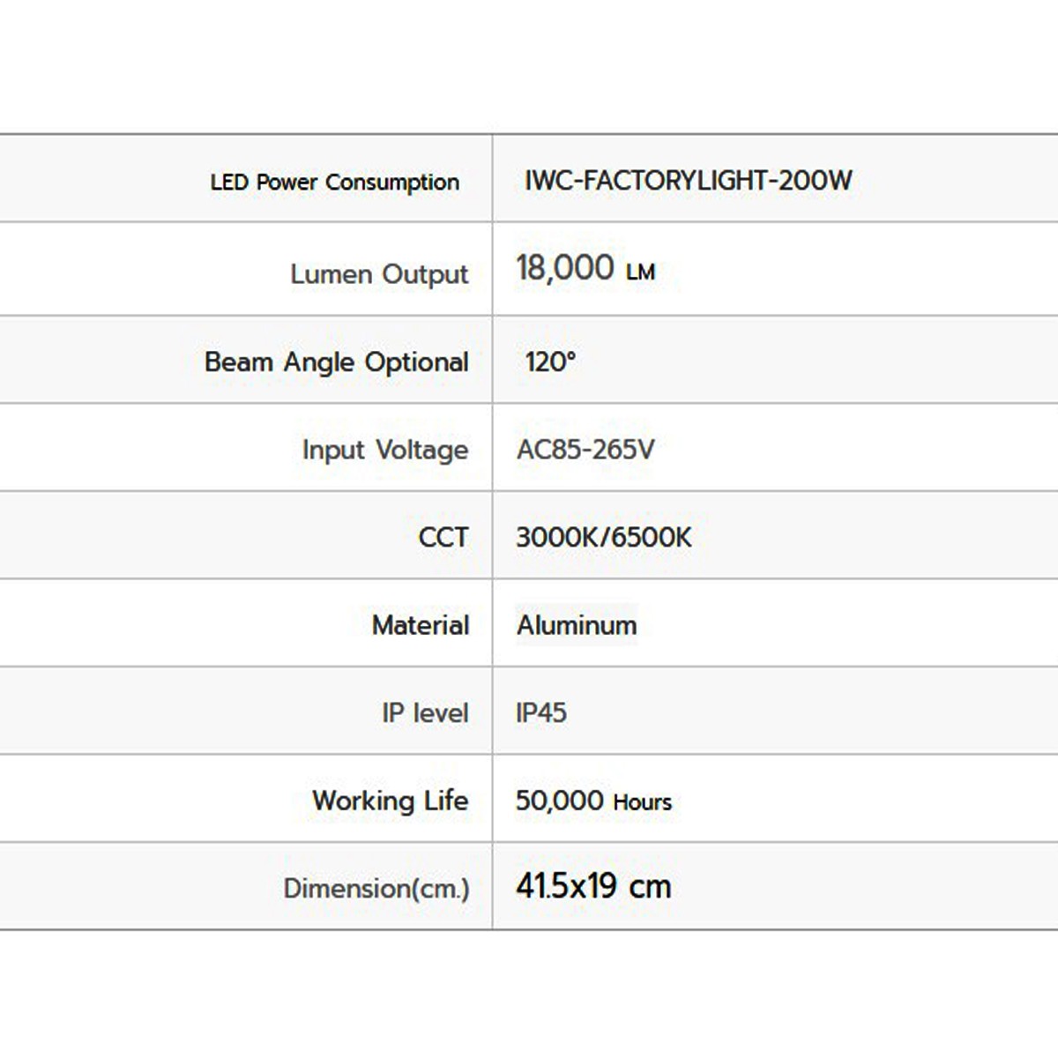Select the 18,000 lumen value

pos(565,267)
